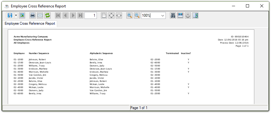Click the checklist options icon
272x114 pixels.
click(195, 15)
